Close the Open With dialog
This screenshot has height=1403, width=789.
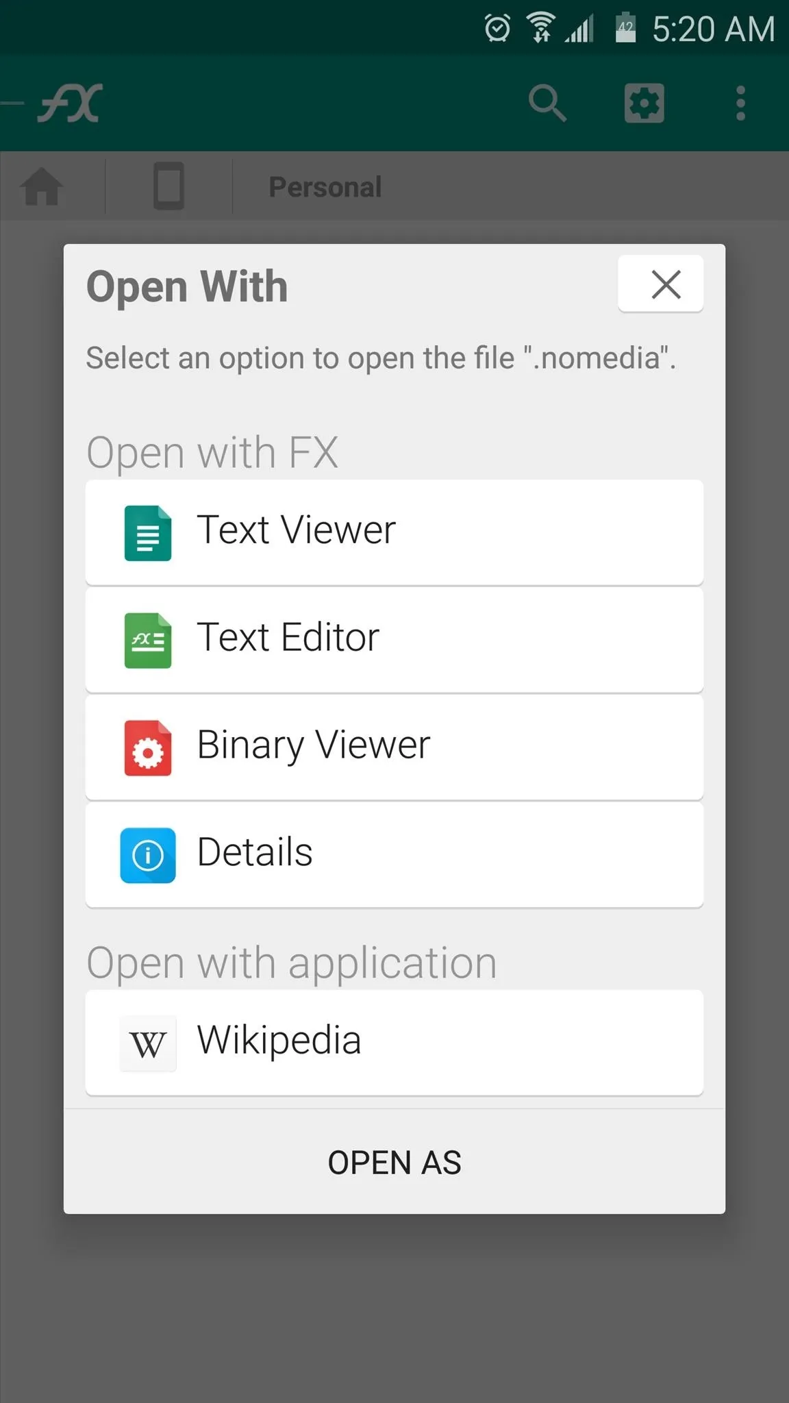660,284
